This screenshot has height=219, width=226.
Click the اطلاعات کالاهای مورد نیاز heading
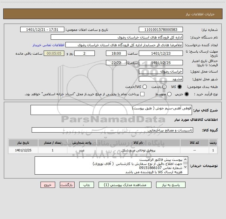[196, 120]
